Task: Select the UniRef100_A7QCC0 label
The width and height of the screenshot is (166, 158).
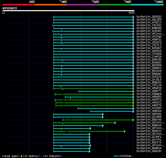Action: 149,23
